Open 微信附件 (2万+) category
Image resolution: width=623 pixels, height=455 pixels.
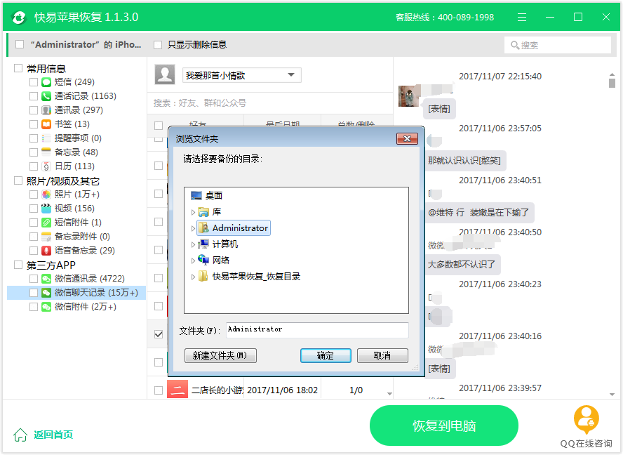pyautogui.click(x=86, y=307)
